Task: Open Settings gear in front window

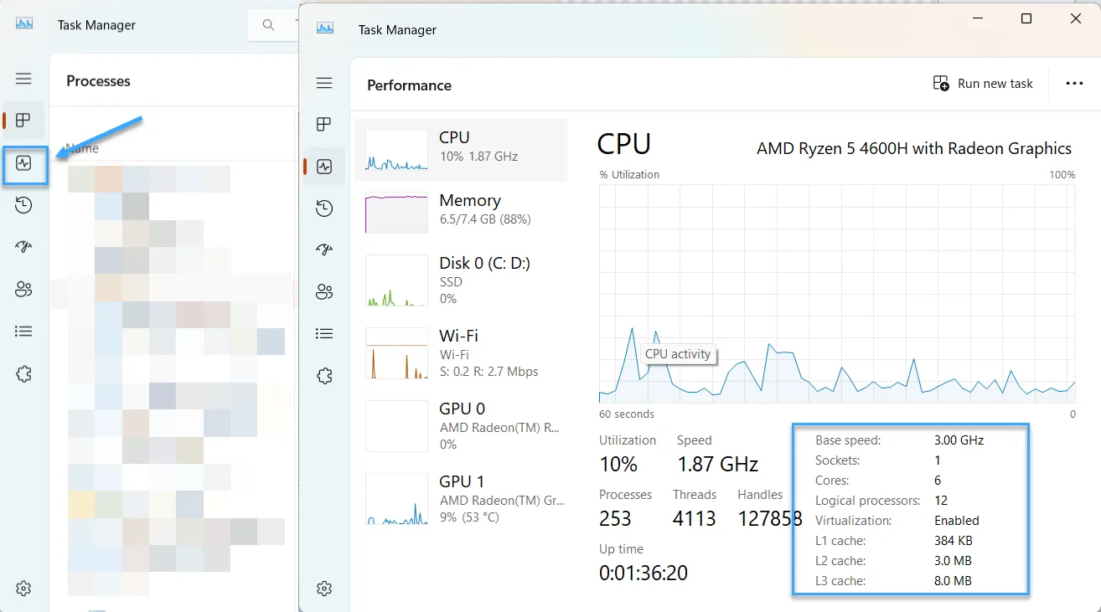Action: point(324,589)
